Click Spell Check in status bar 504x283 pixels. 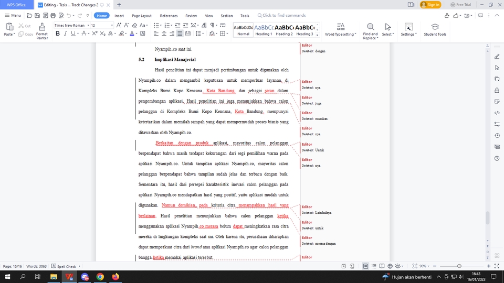click(64, 266)
